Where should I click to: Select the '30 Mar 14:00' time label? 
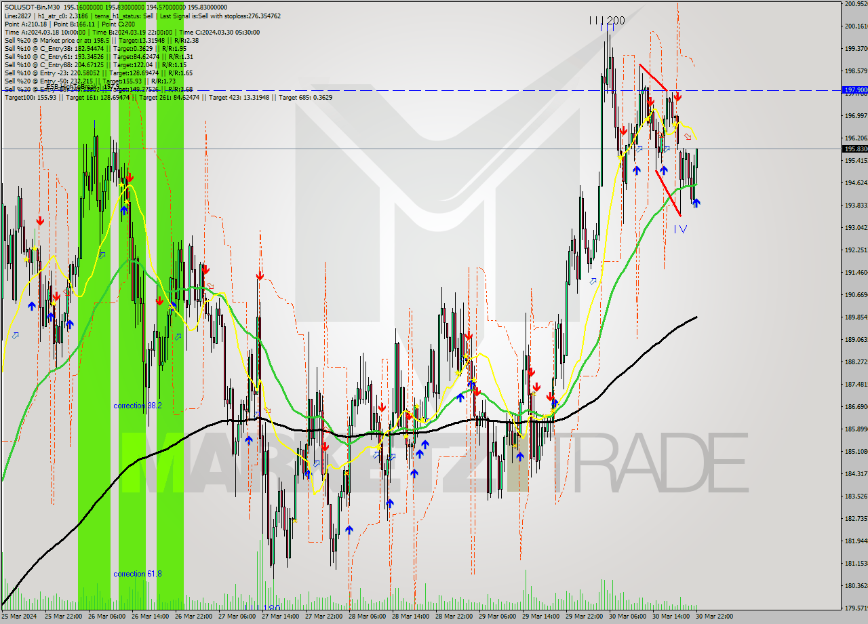[x=671, y=617]
